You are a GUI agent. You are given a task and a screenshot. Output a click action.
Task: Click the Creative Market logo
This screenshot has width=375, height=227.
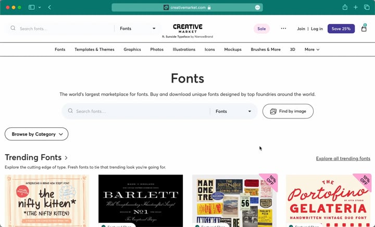pyautogui.click(x=187, y=29)
